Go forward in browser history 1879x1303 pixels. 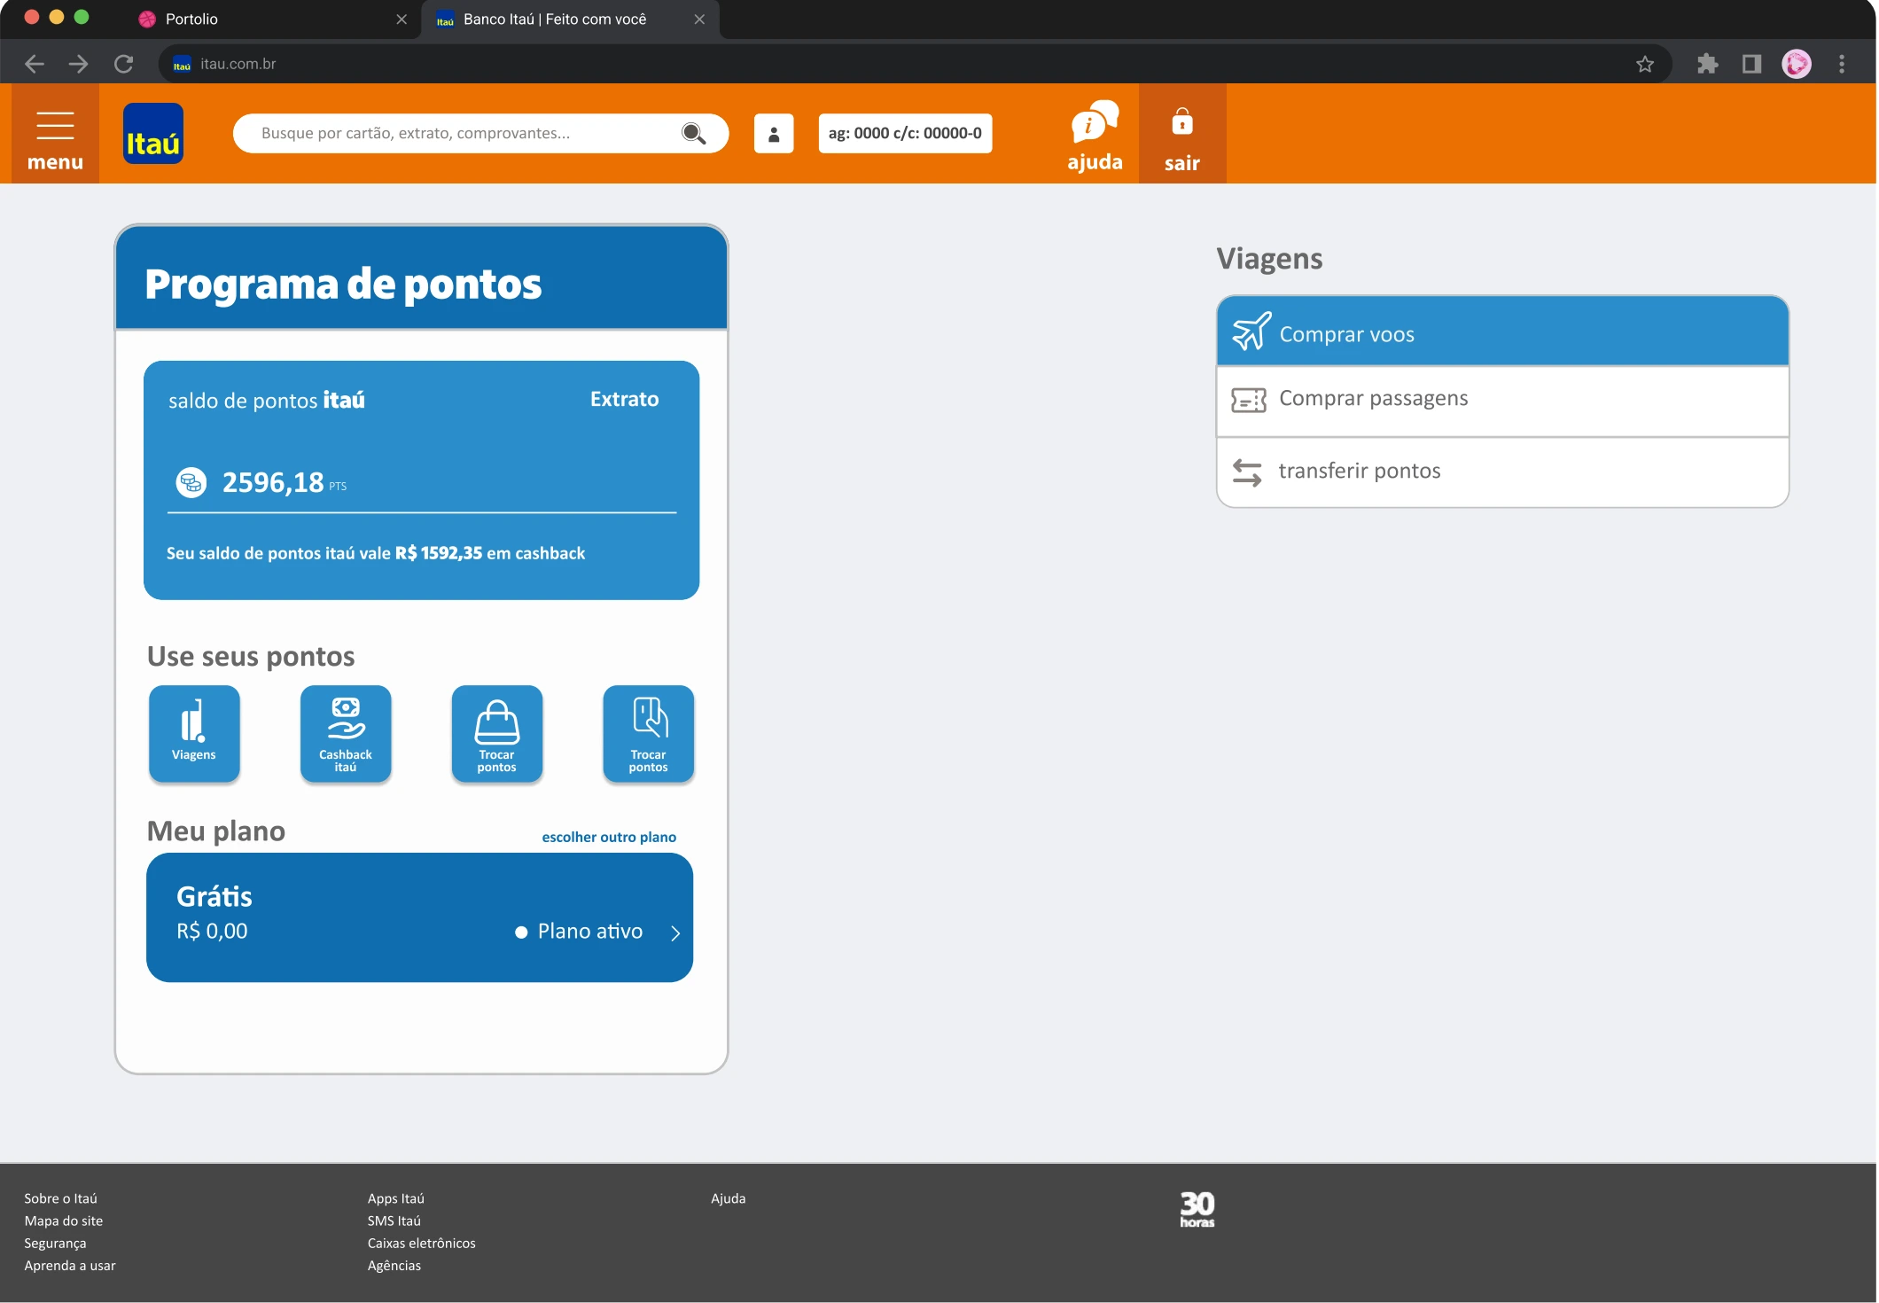(x=79, y=64)
